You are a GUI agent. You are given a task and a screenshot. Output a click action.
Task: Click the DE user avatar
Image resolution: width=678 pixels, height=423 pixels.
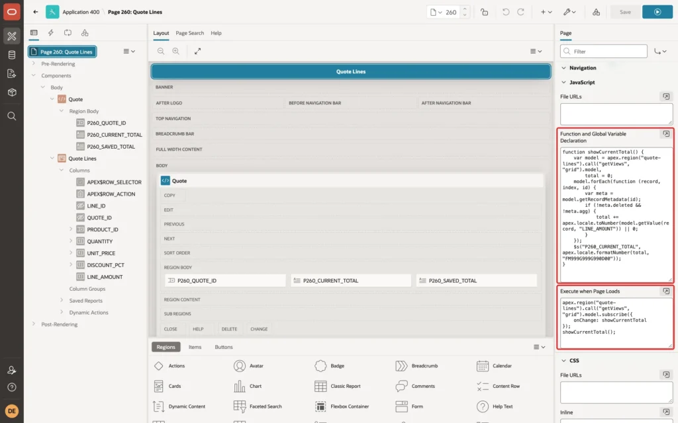[x=12, y=410]
